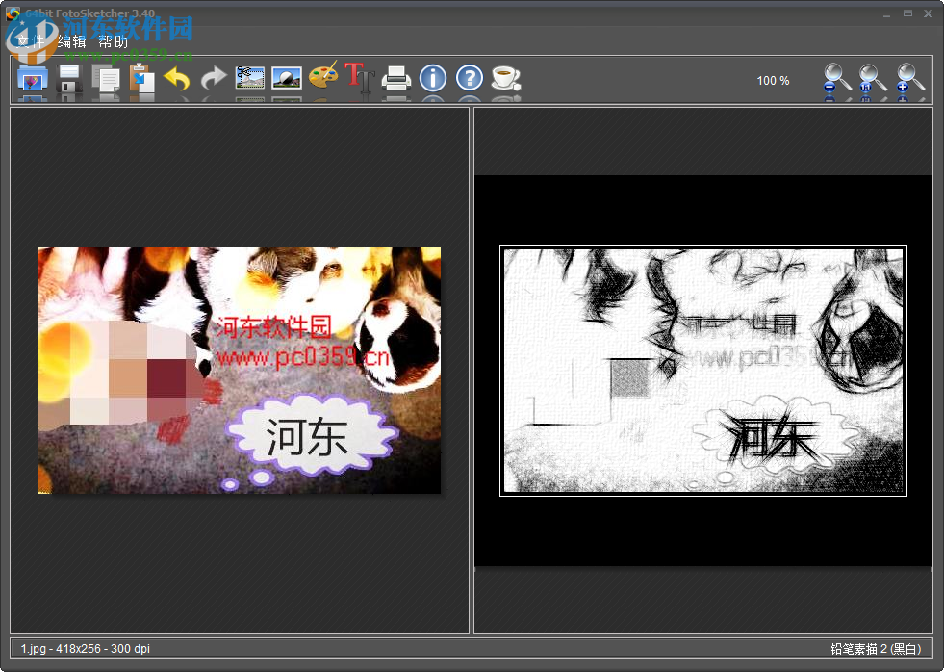
Task: Open an image file
Action: tap(32, 81)
